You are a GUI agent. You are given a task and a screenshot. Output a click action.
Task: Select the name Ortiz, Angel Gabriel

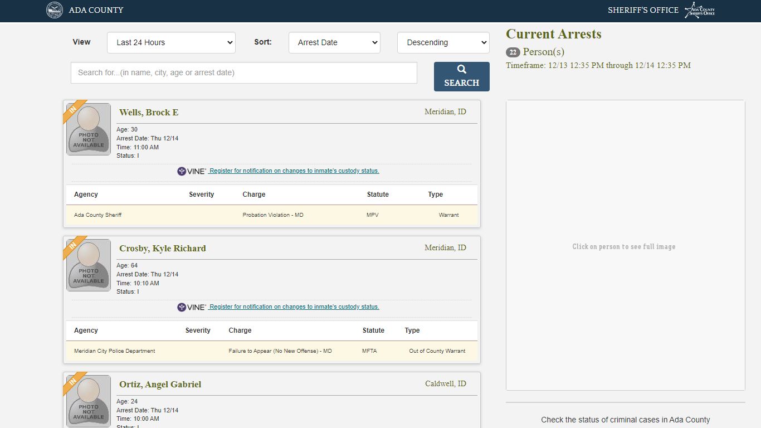[x=160, y=385]
